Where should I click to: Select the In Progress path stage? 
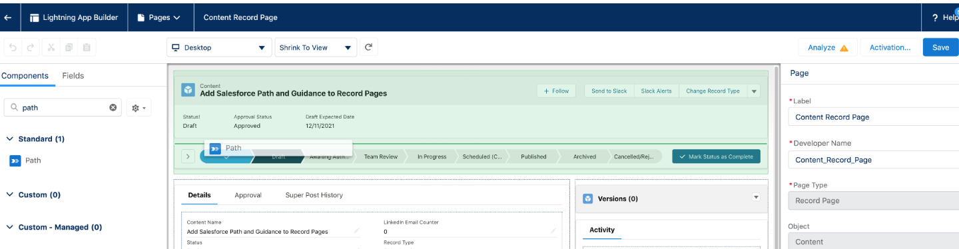coord(432,156)
